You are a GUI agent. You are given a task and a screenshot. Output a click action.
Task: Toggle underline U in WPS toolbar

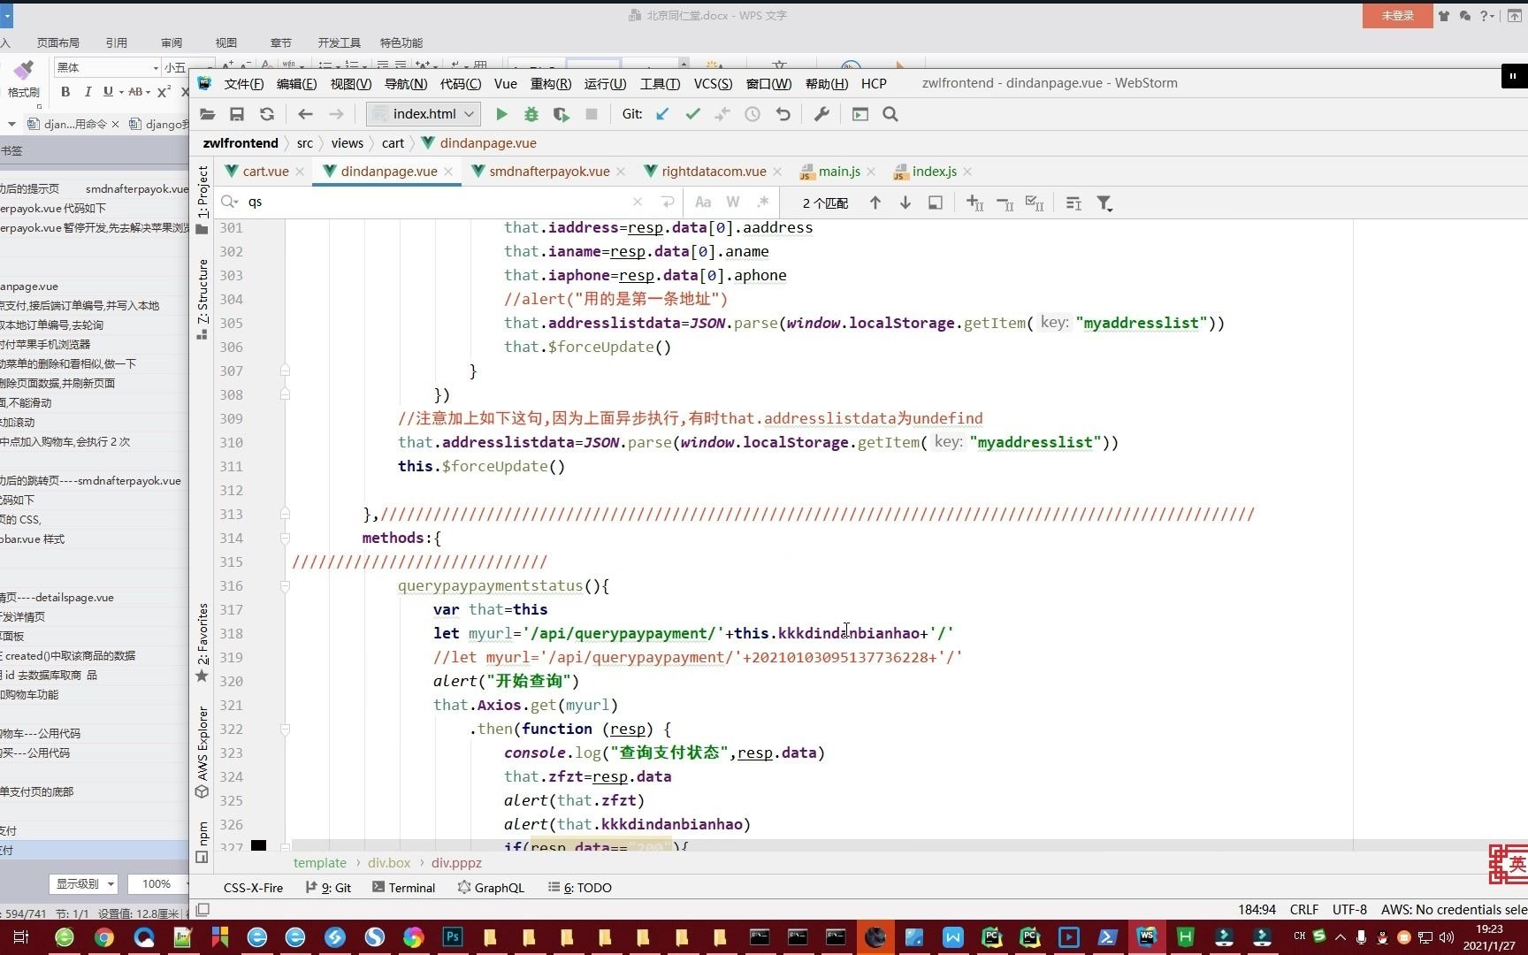click(x=108, y=91)
